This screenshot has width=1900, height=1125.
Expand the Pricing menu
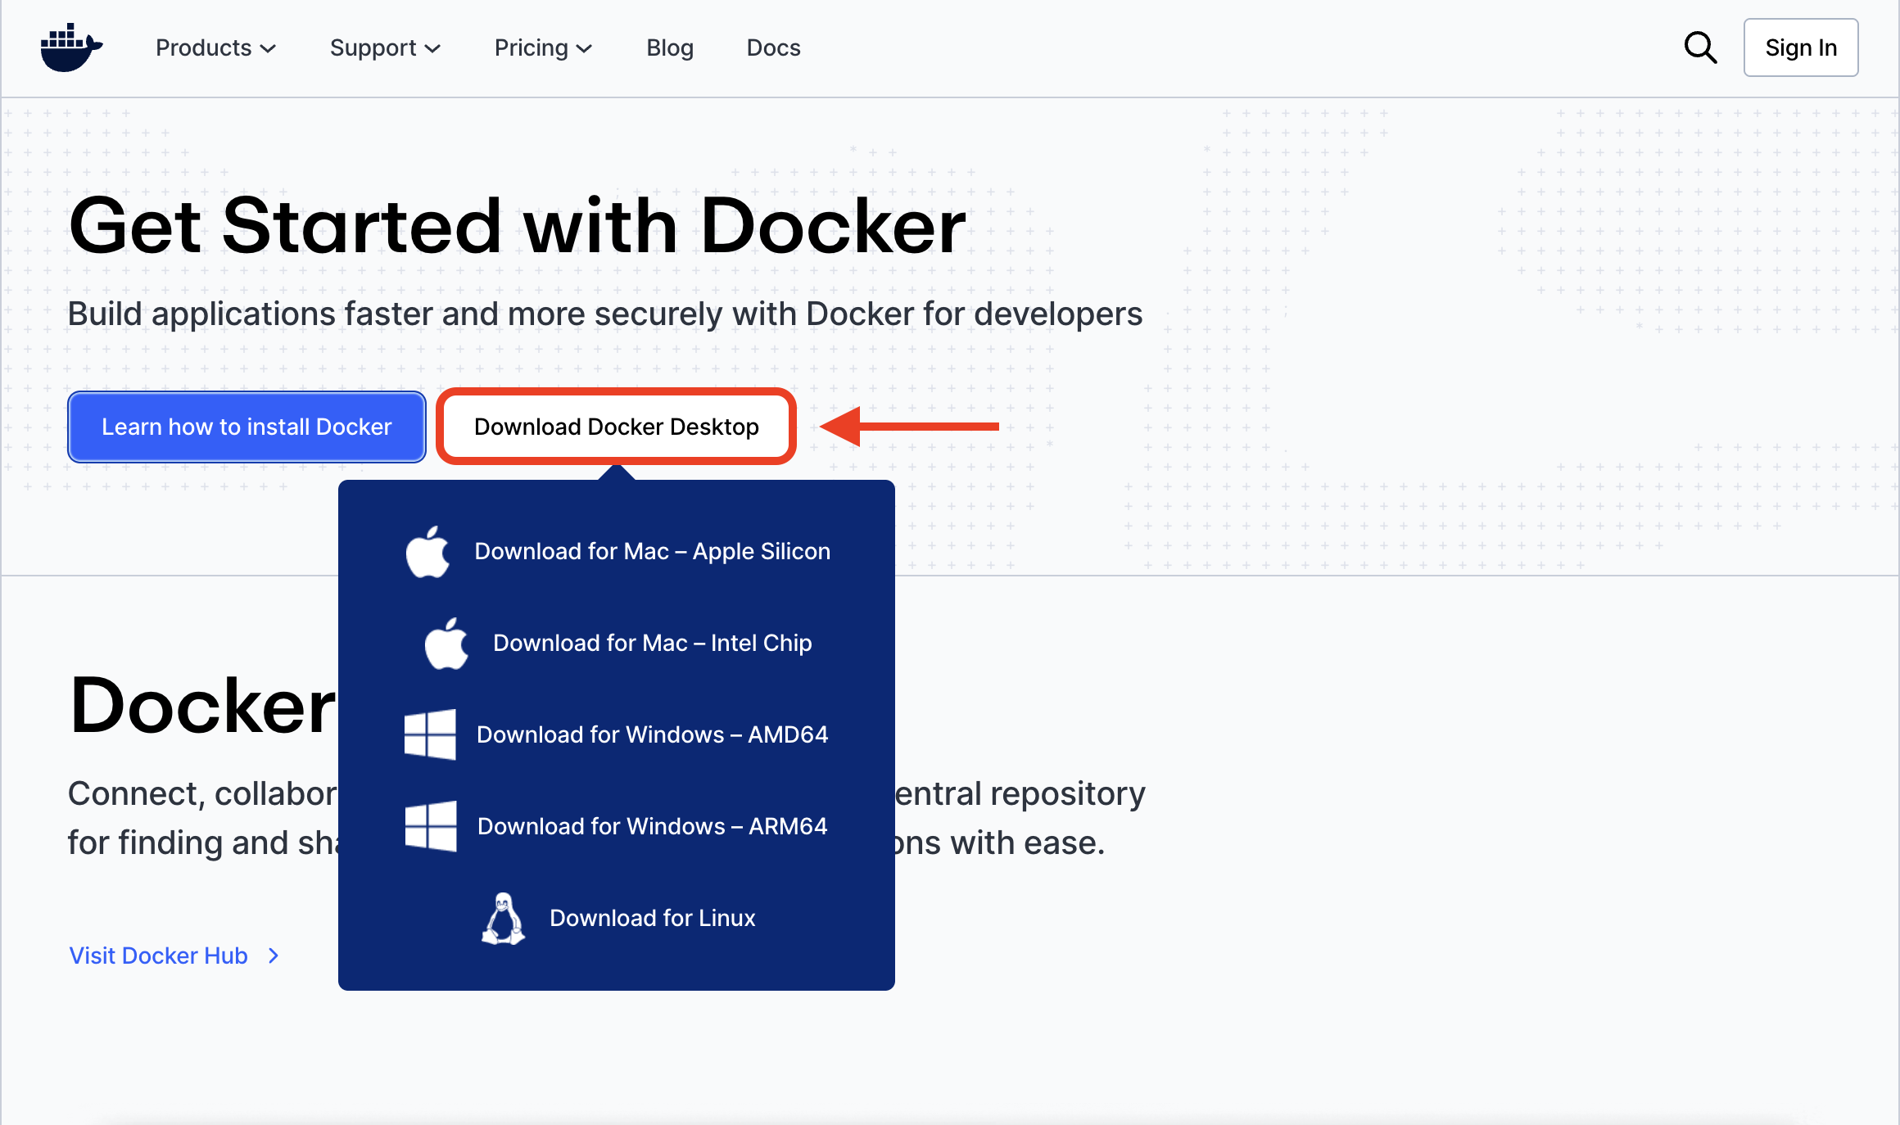[x=543, y=47]
